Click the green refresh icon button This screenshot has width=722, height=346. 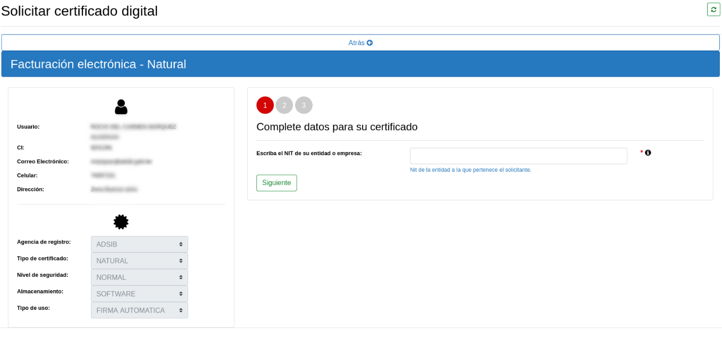coord(713,10)
